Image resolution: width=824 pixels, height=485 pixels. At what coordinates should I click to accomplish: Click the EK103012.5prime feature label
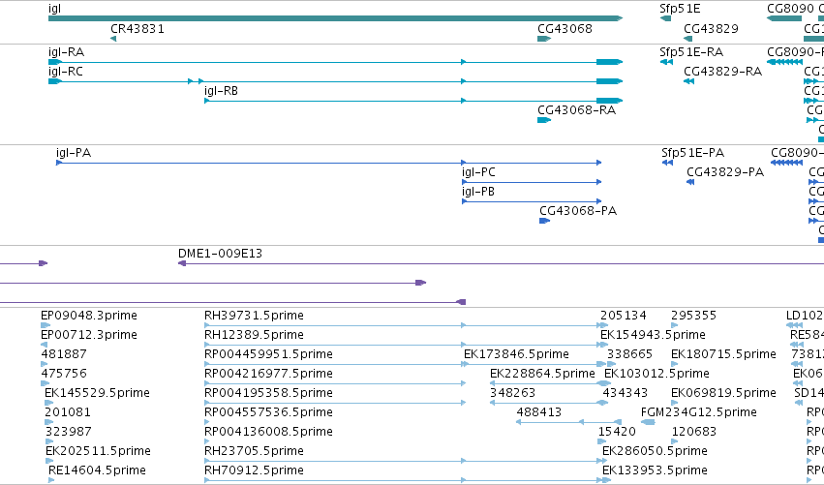tap(656, 374)
